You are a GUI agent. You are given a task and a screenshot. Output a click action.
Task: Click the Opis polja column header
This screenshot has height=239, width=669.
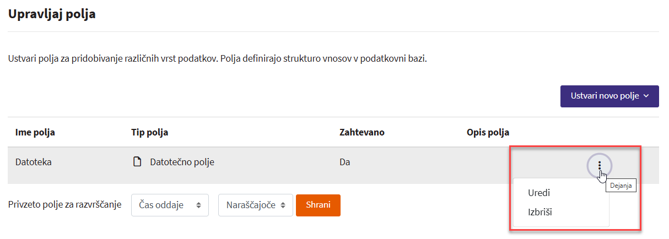click(x=488, y=132)
